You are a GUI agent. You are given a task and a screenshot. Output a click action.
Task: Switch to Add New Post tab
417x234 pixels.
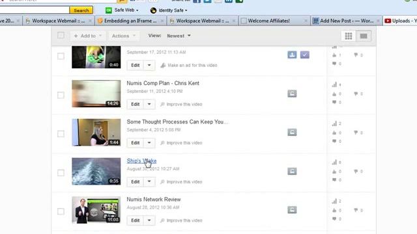coord(347,21)
